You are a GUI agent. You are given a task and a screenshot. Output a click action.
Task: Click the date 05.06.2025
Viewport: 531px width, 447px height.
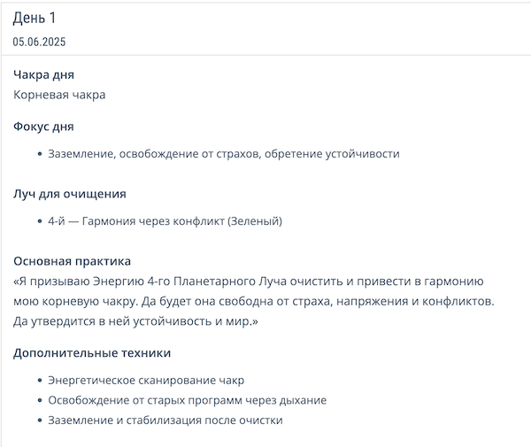point(39,42)
